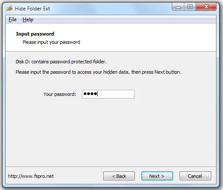This screenshot has width=223, height=190.
Task: Click the Hide Folder Ext app icon
Action: click(x=9, y=8)
